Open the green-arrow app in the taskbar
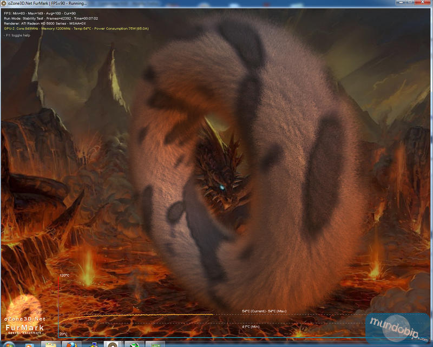This screenshot has width=433, height=347. pyautogui.click(x=134, y=344)
